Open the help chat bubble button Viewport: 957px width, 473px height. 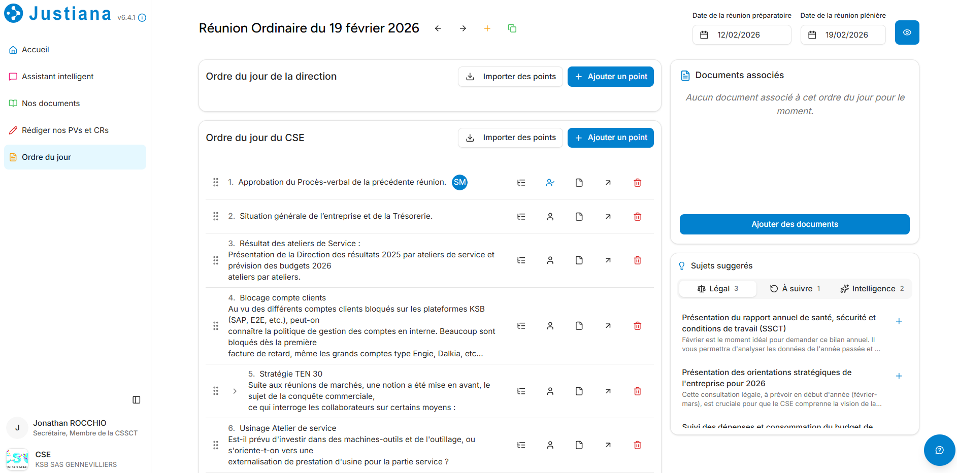pyautogui.click(x=940, y=450)
